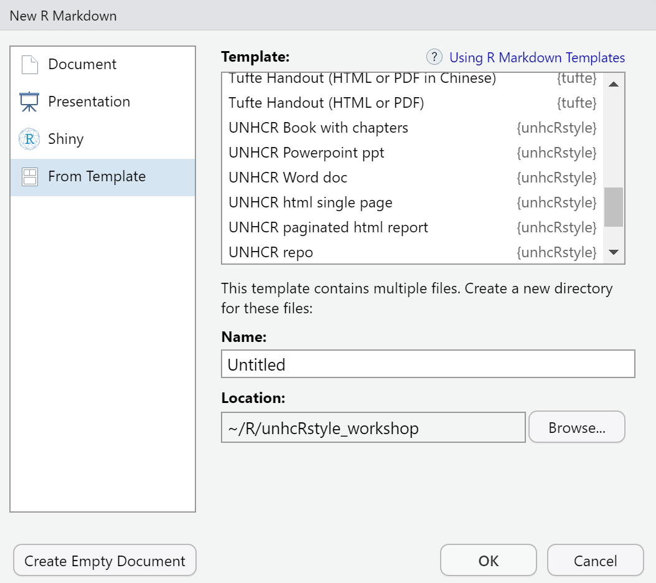
Task: Choose UNHCR html single page template
Action: [x=413, y=202]
